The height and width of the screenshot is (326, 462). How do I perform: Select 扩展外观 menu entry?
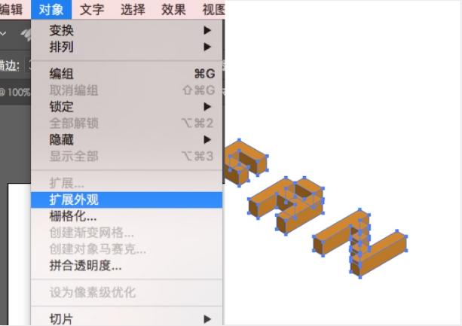pos(127,200)
